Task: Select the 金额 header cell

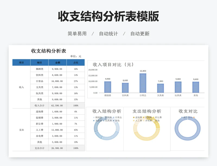Action: [x=58, y=63]
